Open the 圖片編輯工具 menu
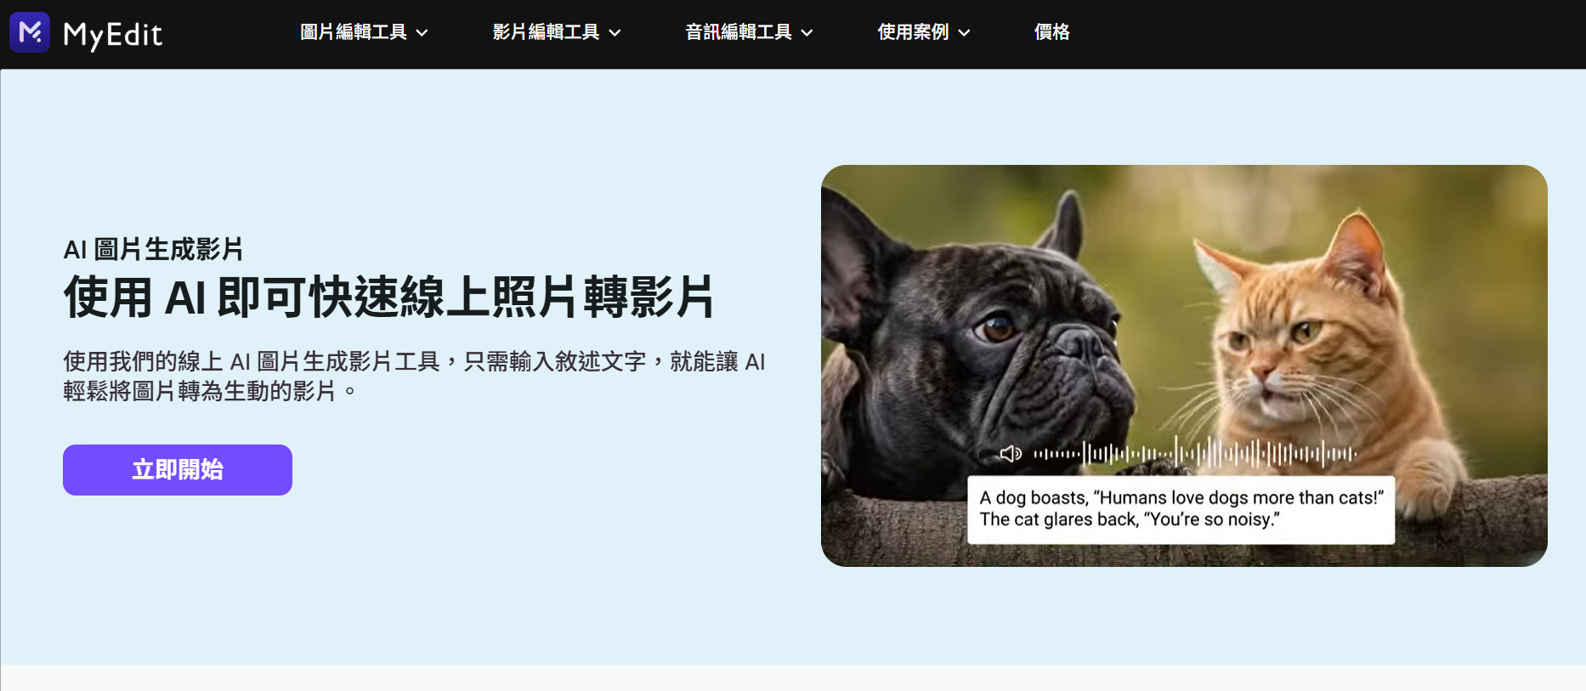Image resolution: width=1586 pixels, height=691 pixels. pyautogui.click(x=364, y=32)
